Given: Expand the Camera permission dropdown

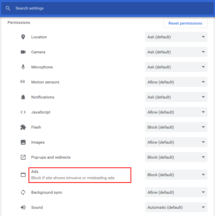Looking at the screenshot, I should [176, 52].
